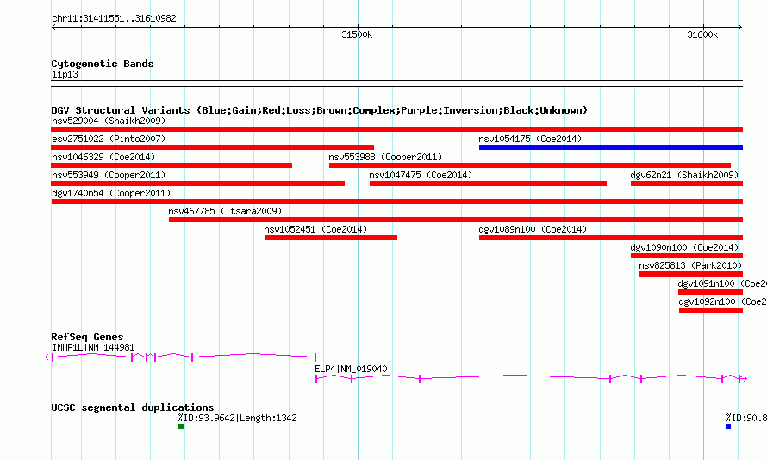Screen dimensions: 767x460
Task: Open the dgv1091n100 label
Action: 722,283
